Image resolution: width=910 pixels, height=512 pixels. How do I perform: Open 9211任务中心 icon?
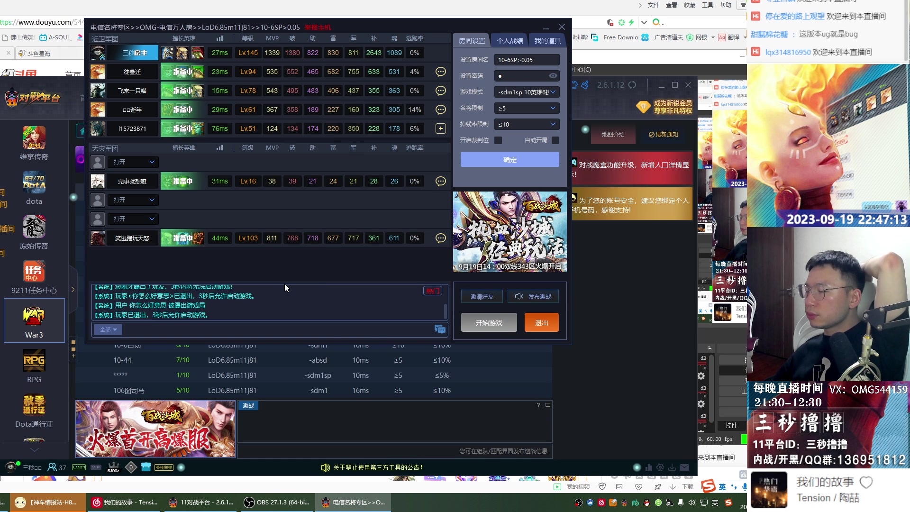(x=34, y=277)
